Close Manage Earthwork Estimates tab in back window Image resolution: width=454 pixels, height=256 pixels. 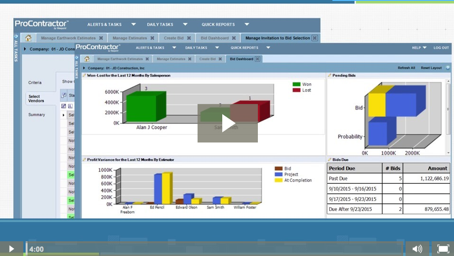pyautogui.click(x=101, y=38)
